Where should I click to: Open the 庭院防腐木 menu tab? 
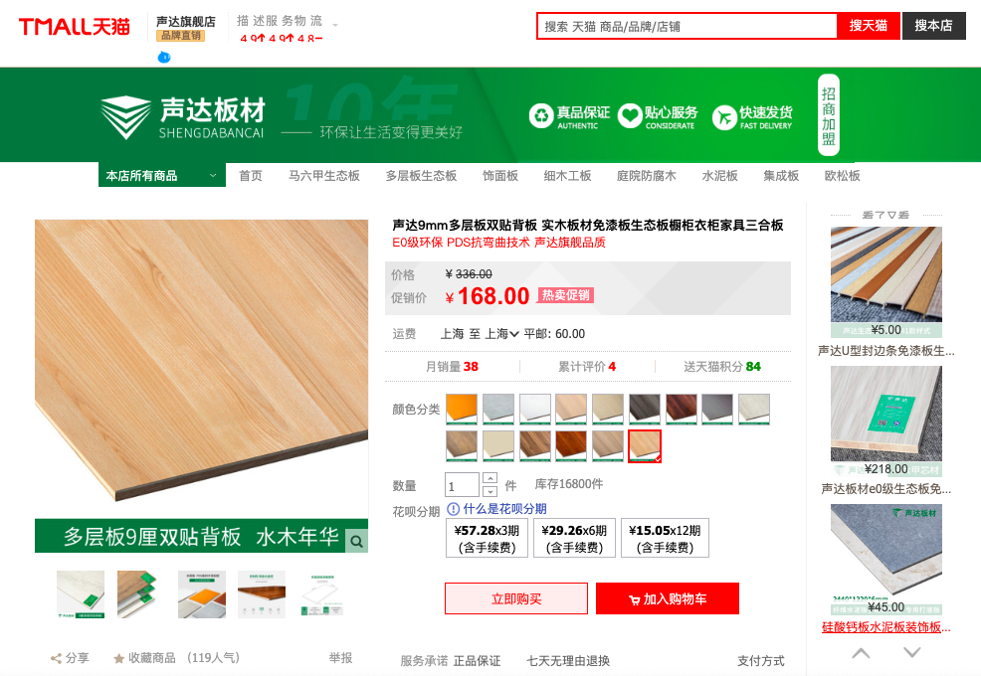[647, 176]
